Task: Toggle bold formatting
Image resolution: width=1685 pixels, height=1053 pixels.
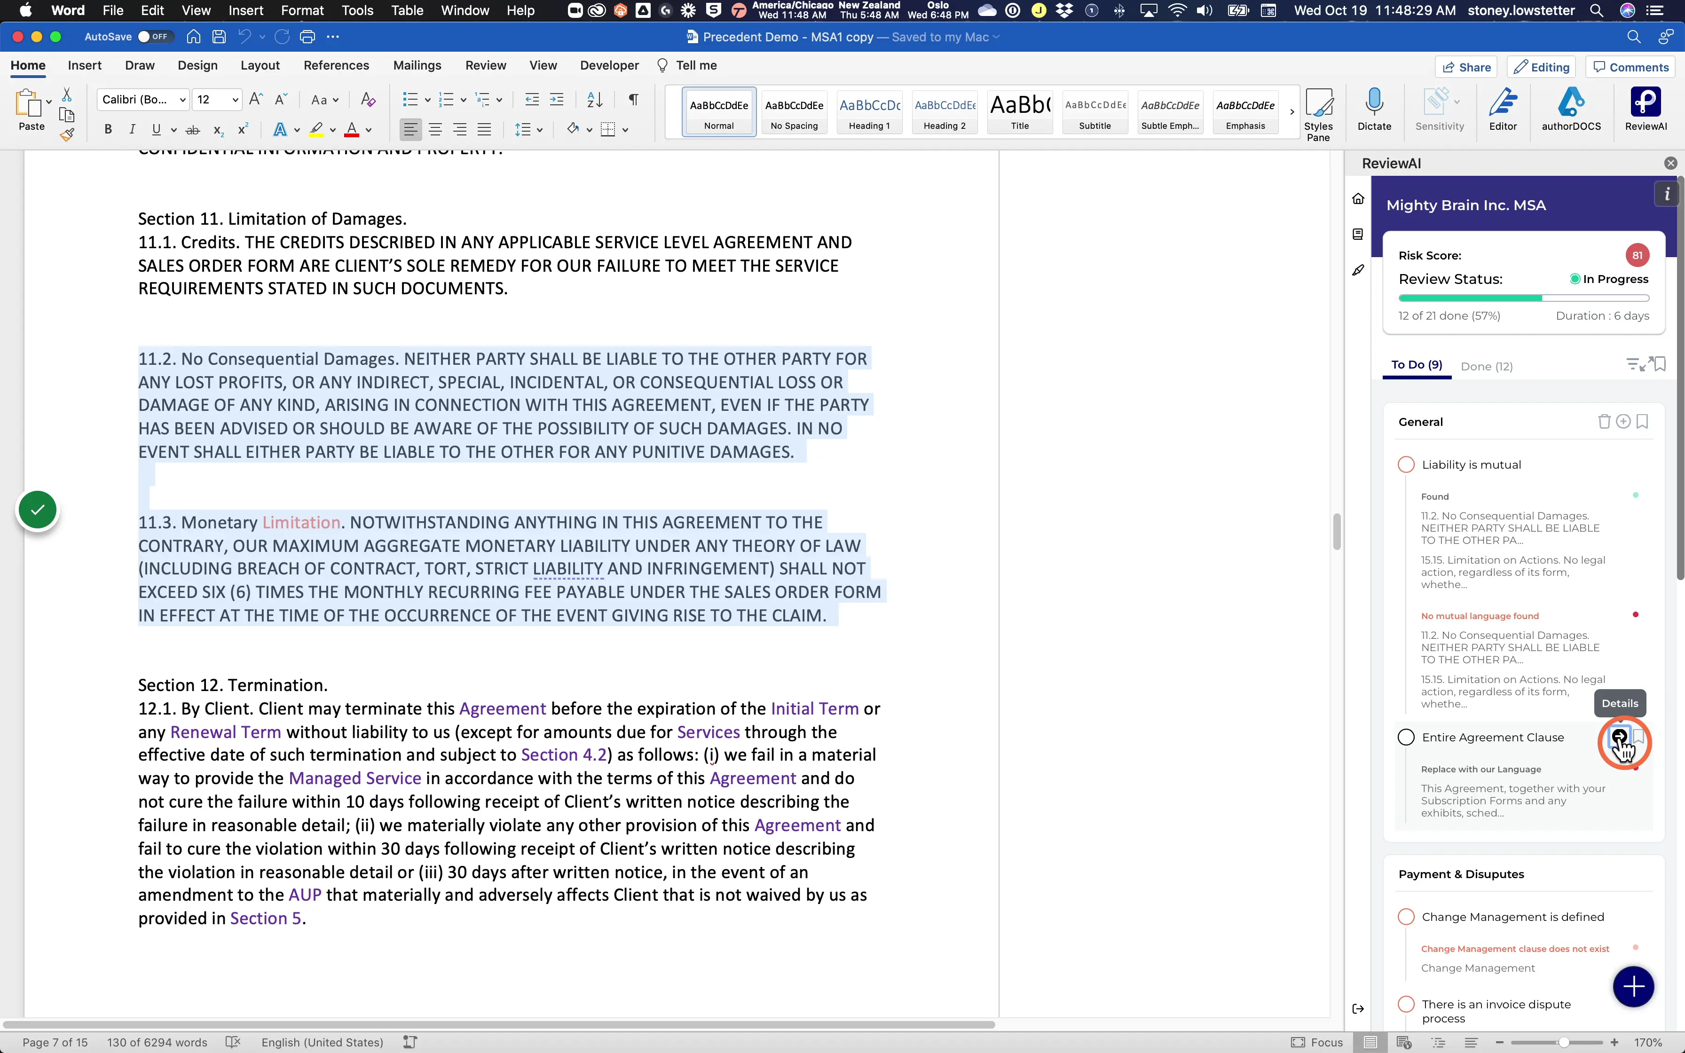Action: [x=108, y=130]
